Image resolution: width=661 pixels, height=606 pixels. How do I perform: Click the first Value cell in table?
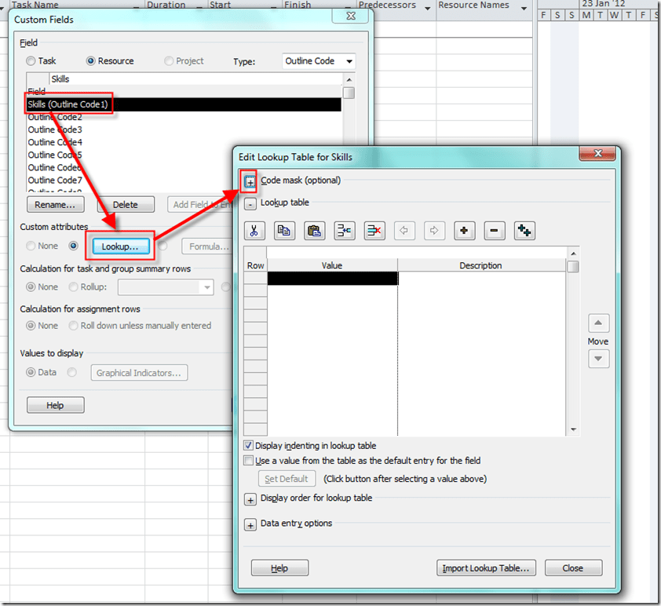point(332,278)
